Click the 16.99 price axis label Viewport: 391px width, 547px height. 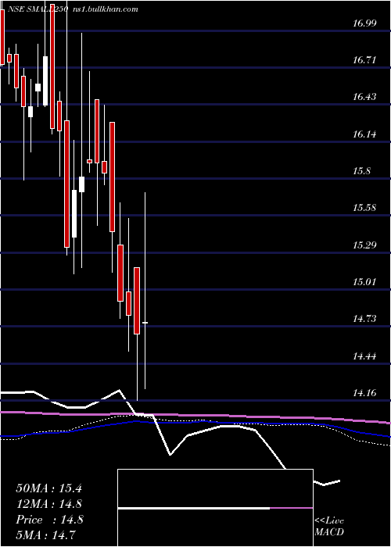tap(364, 23)
